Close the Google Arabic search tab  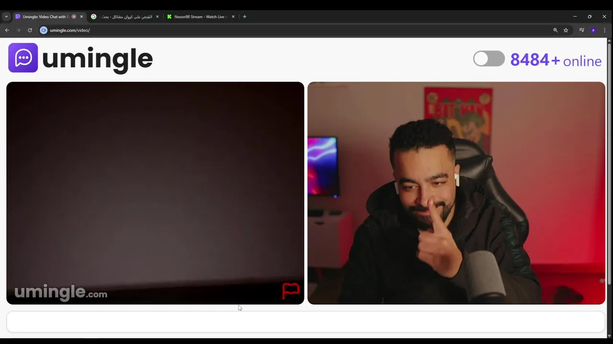(157, 17)
